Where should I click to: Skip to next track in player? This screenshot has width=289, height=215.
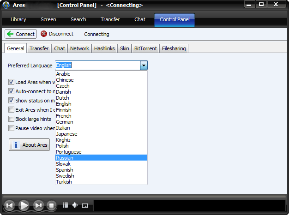click(x=38, y=205)
